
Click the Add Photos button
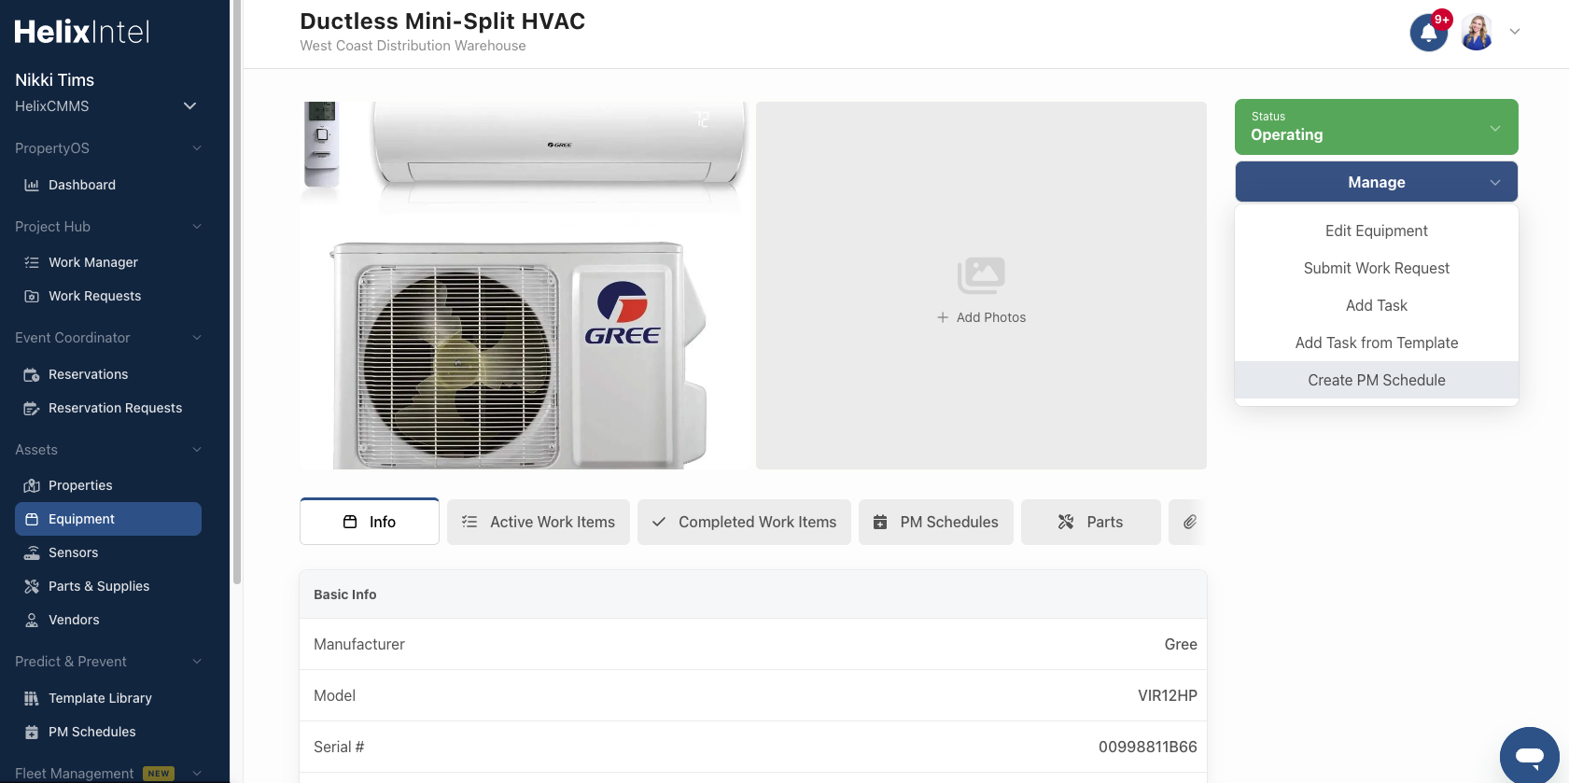981,317
